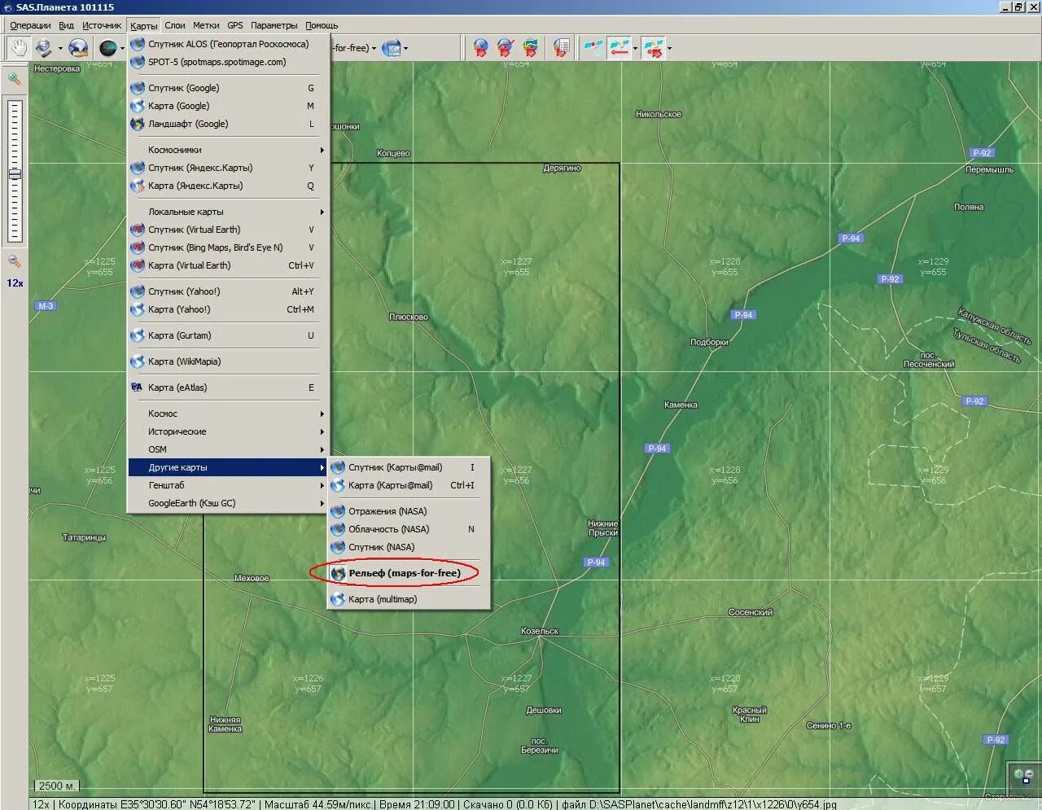Click first placemark toolbar icon
This screenshot has width=1042, height=810.
coord(481,48)
